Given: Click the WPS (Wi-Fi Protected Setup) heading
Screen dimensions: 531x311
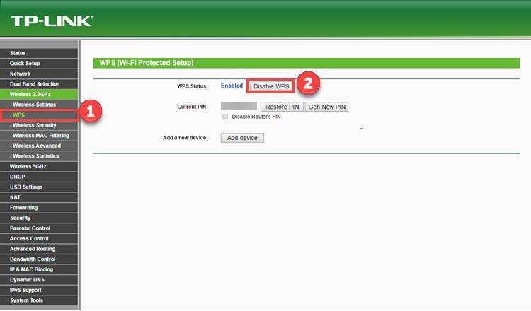Looking at the screenshot, I should coord(147,63).
